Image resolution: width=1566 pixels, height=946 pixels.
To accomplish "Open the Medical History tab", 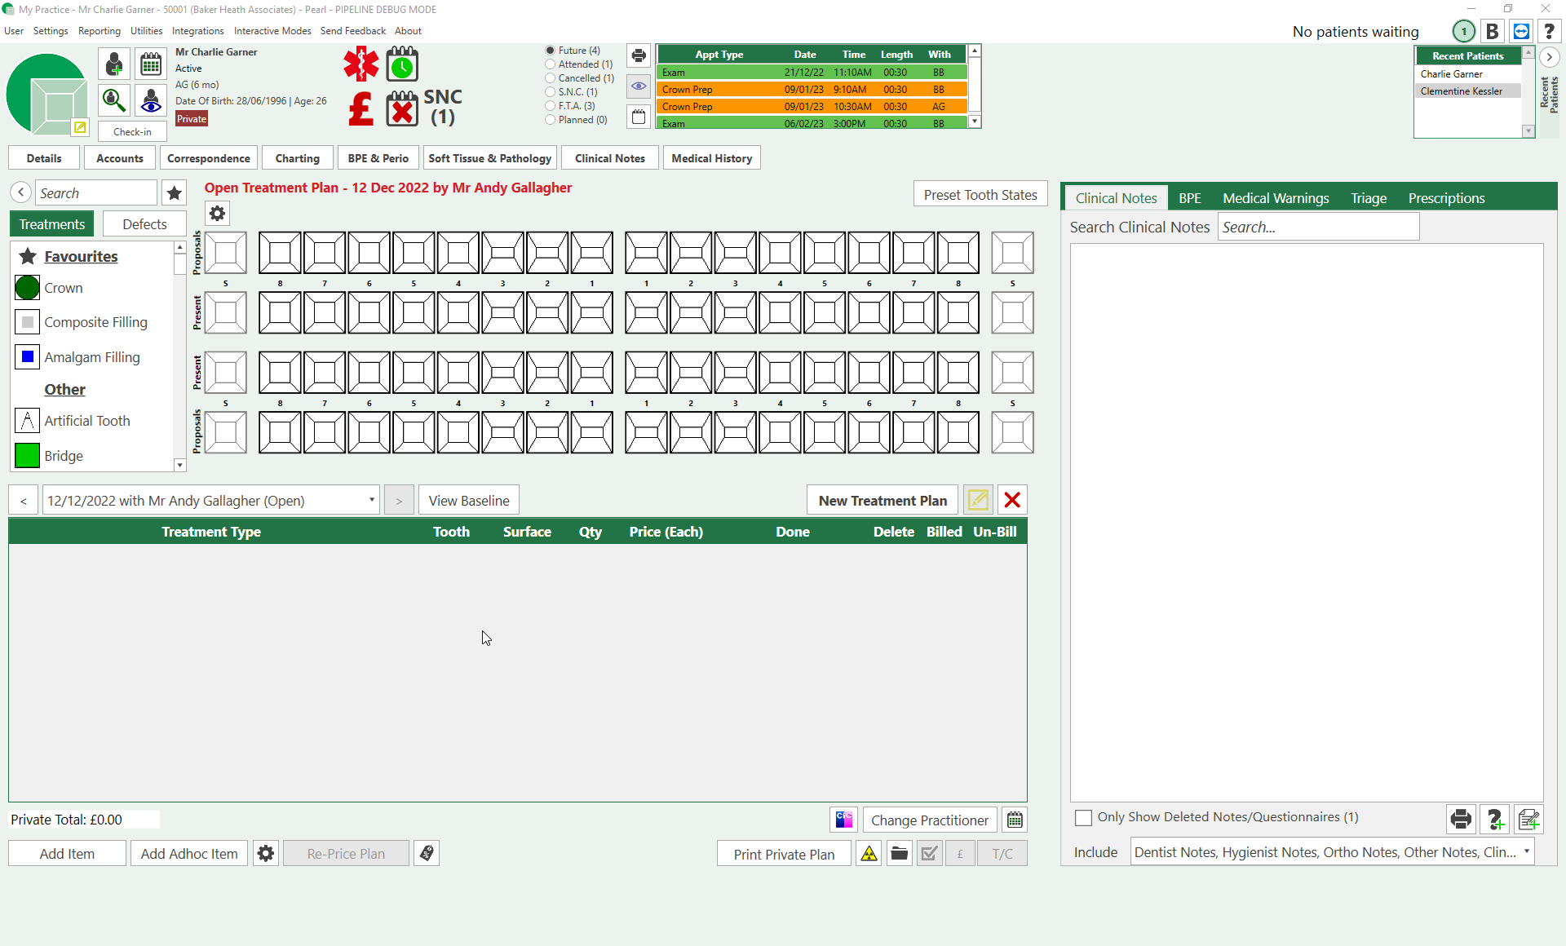I will pos(711,158).
